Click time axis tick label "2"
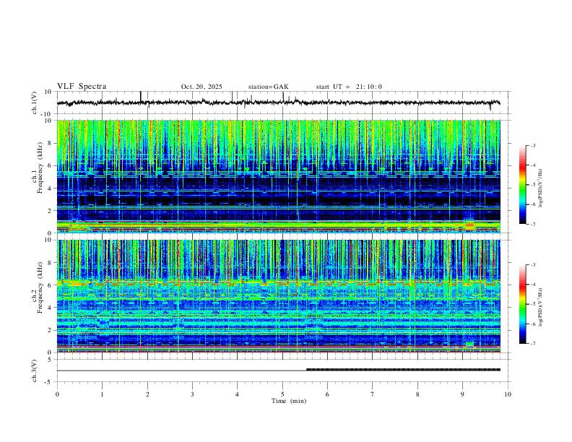572x442 pixels. click(147, 394)
